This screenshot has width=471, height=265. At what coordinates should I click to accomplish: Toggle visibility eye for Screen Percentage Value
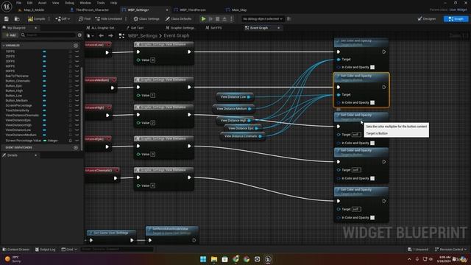tap(77, 141)
